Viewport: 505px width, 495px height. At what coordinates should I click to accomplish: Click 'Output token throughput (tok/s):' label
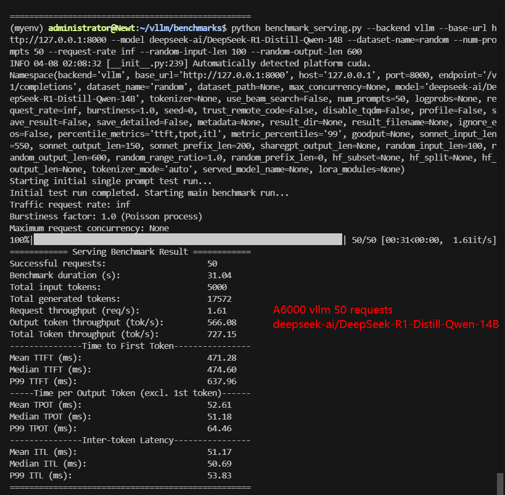click(87, 323)
